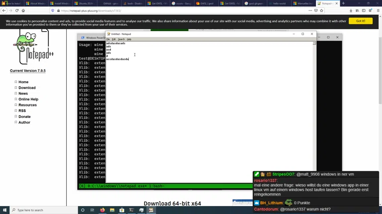The image size is (382, 214).
Task: Open a new browser tab
Action: tap(343, 3)
